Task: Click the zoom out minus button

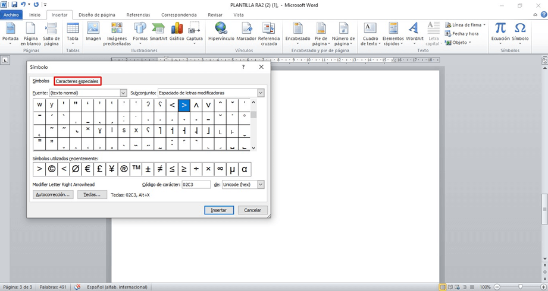Action: [497, 287]
